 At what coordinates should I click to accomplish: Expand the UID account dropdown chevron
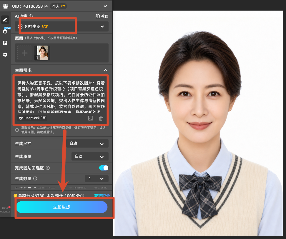[105, 6]
